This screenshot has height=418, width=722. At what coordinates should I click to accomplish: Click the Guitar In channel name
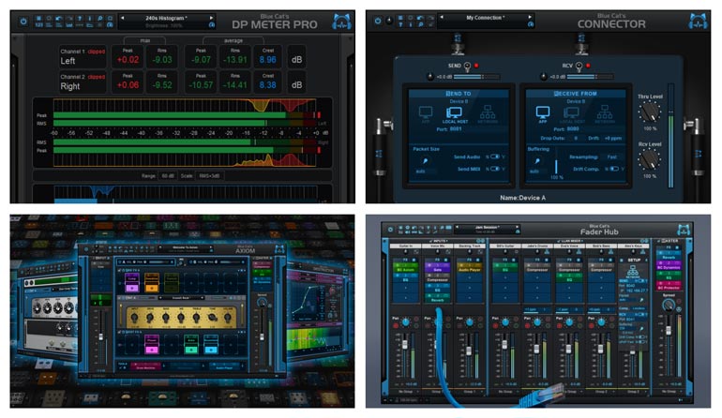click(405, 246)
